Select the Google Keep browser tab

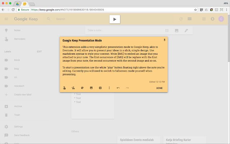coord(25,4)
